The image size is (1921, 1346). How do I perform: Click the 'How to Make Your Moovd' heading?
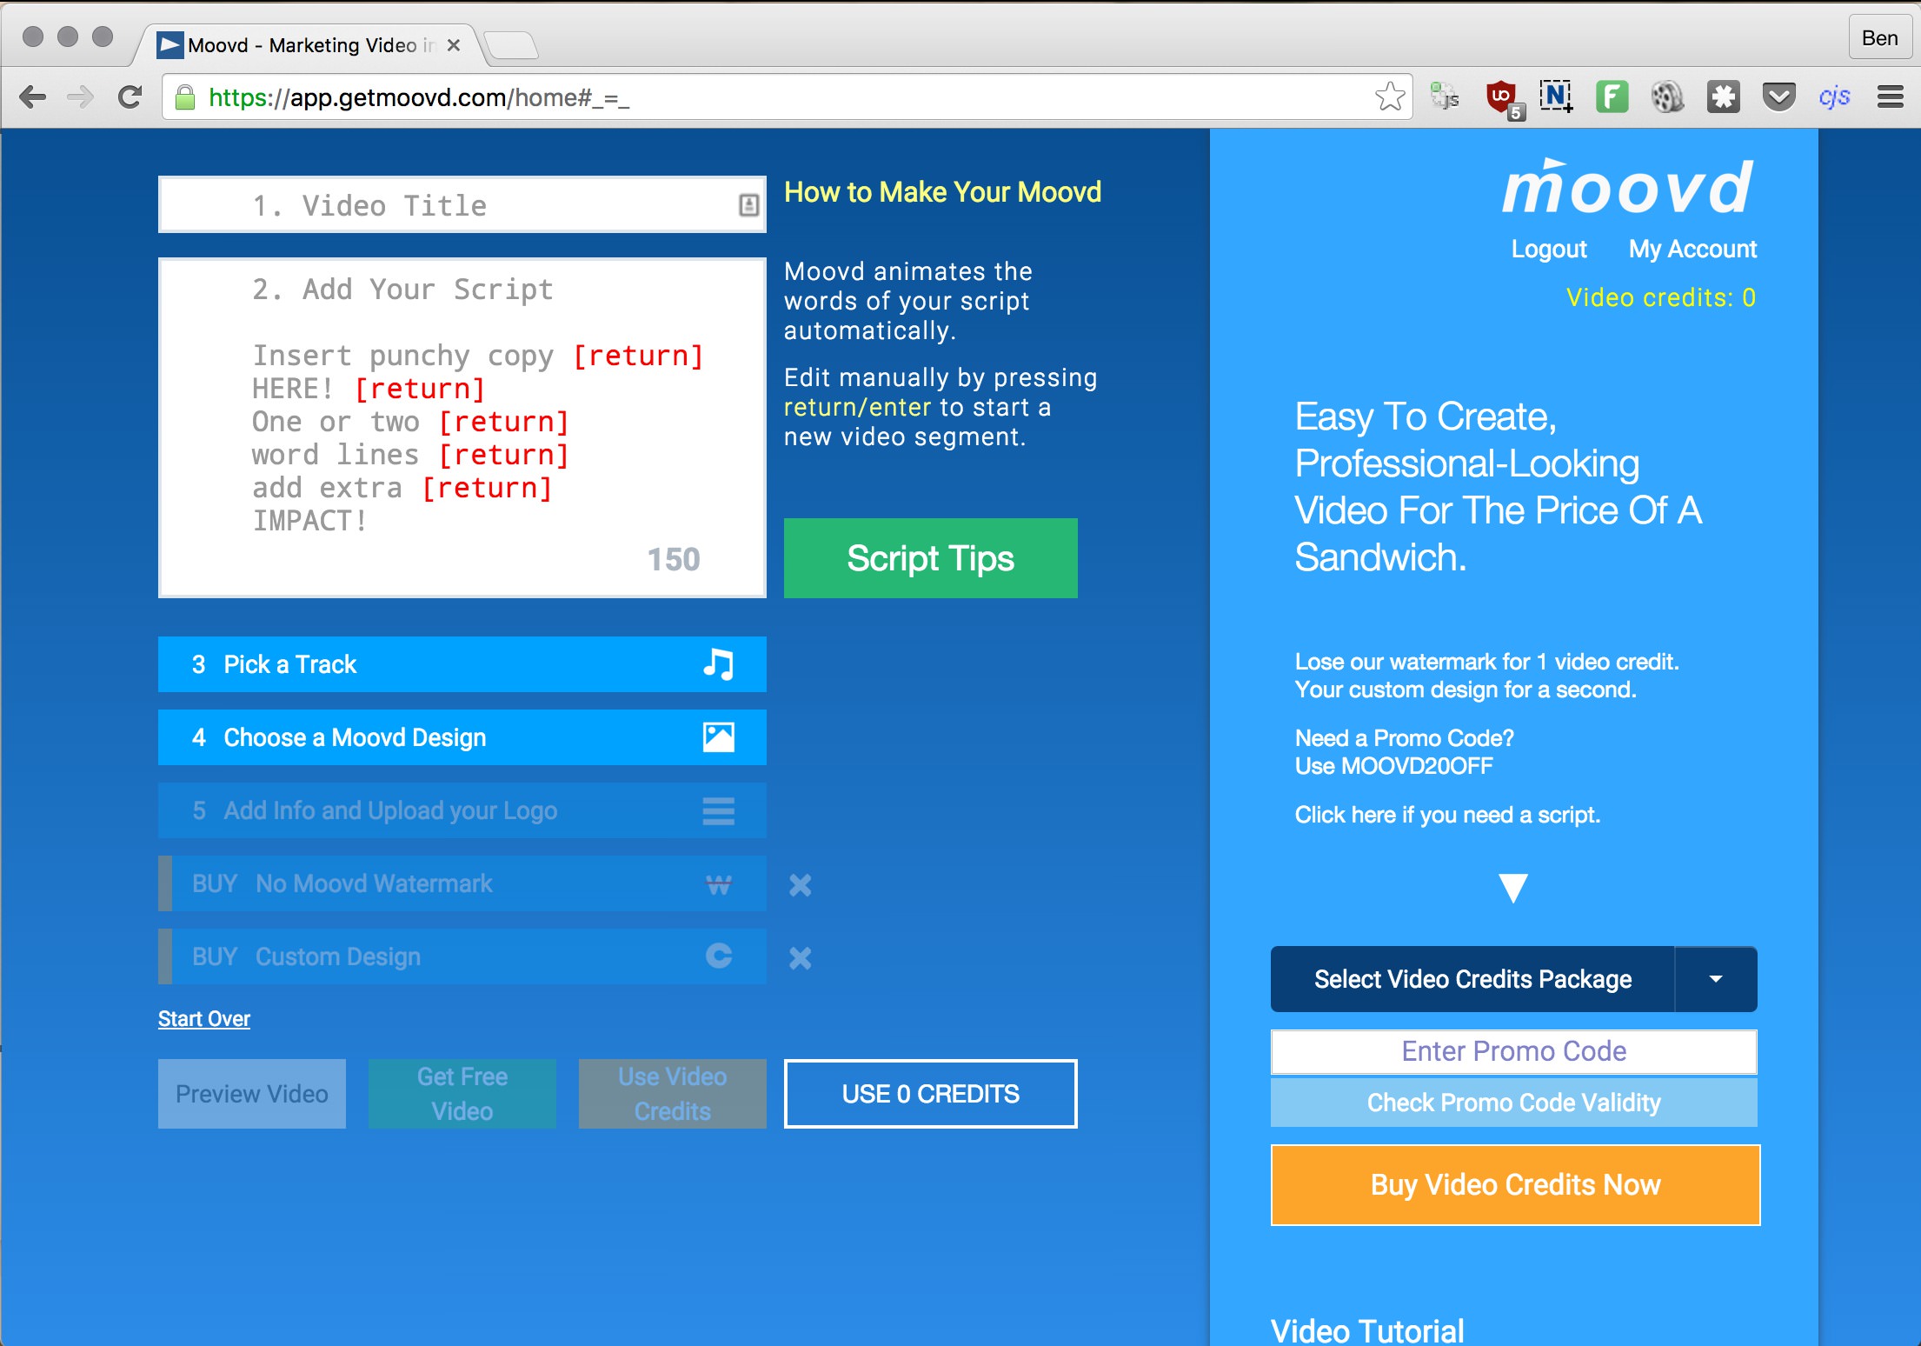(942, 192)
